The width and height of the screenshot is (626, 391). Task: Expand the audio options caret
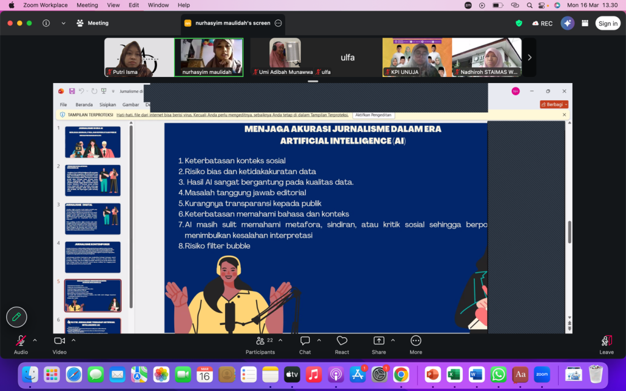point(35,340)
